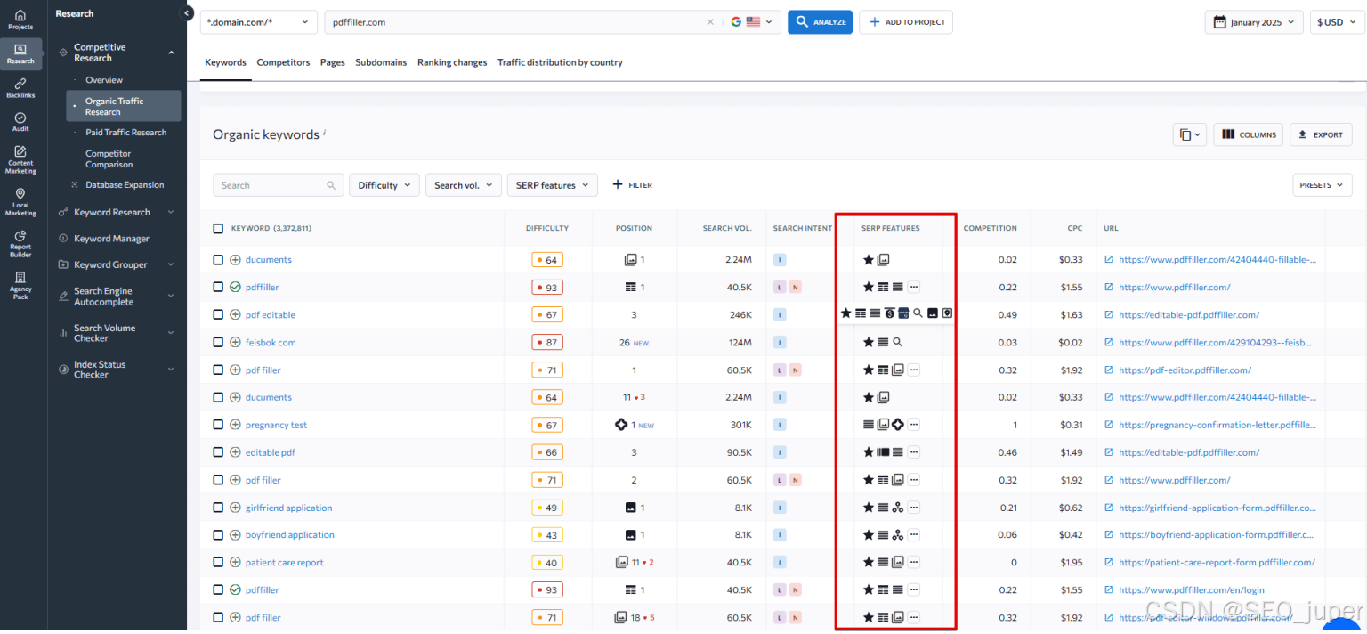Click the search magnifier in keyword search box
Screen dimensions: 1367x634
click(x=331, y=185)
